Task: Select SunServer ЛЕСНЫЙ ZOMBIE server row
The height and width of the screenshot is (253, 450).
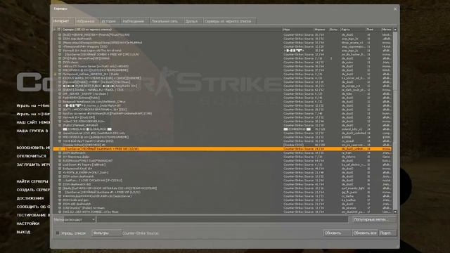Action: pyautogui.click(x=222, y=54)
